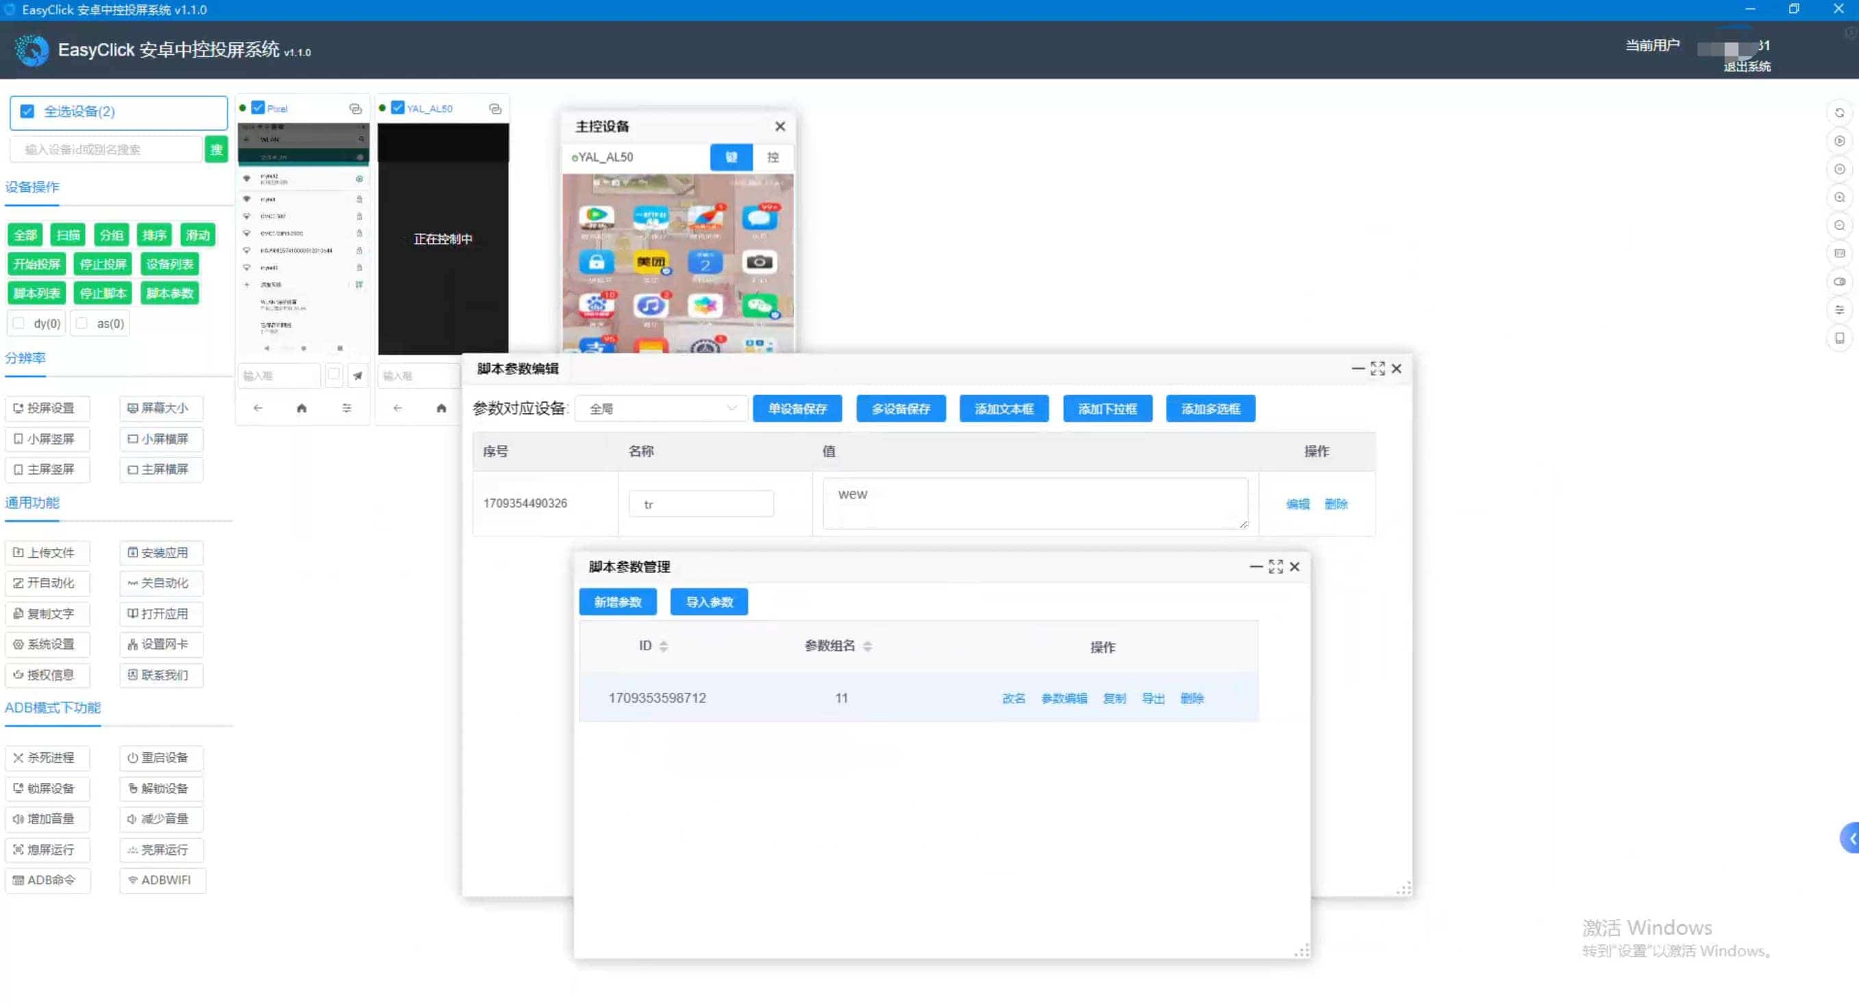The image size is (1859, 1005).
Task: Click the ADBWIFI button
Action: pos(162,880)
